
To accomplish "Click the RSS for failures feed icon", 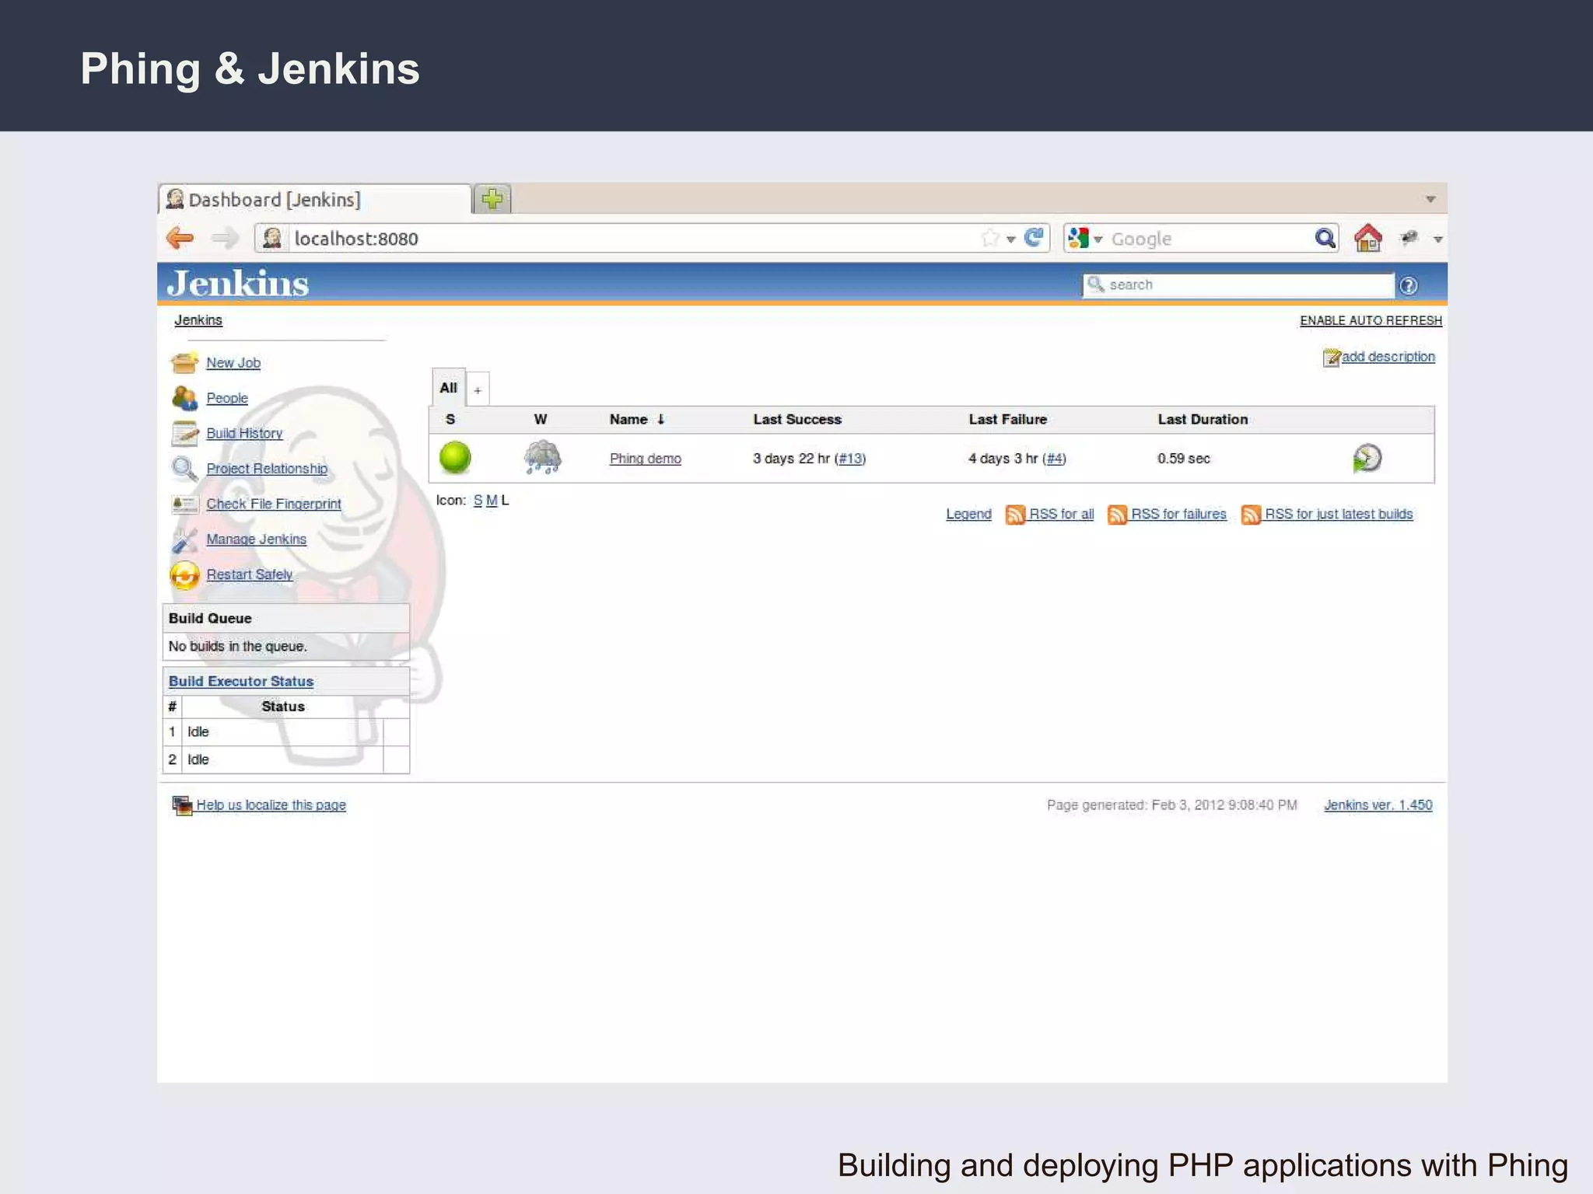I will coord(1117,515).
